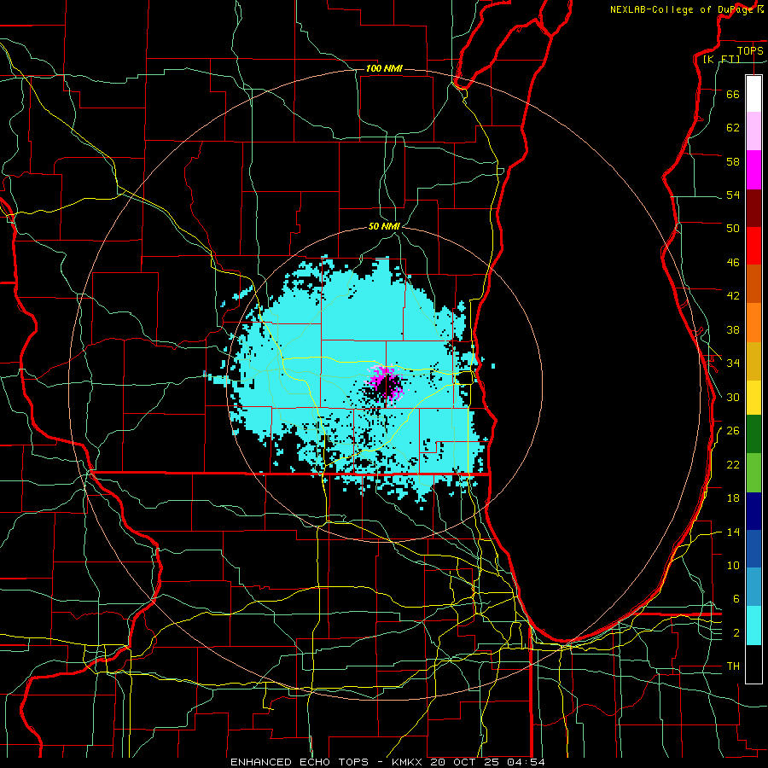Screen dimensions: 768x768
Task: Click the '50 NMI' range ring label
Action: tap(385, 226)
